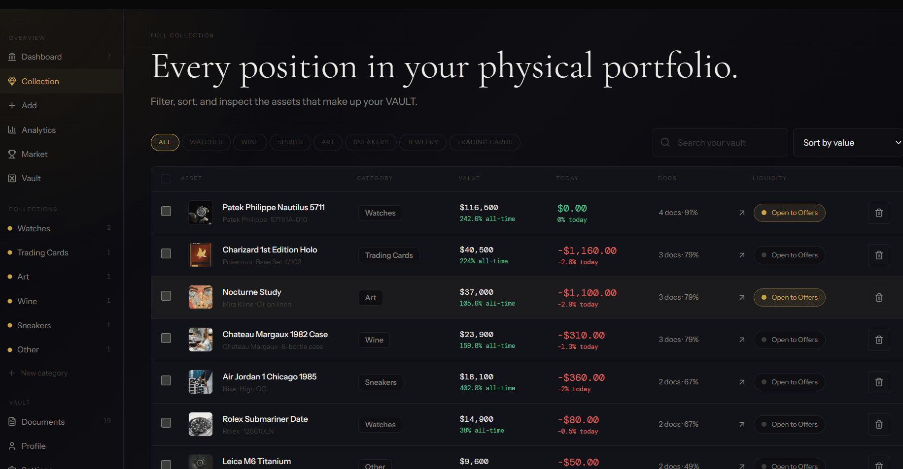Delete Nocturne Study with trash icon
Viewport: 903px width, 469px height.
[879, 297]
